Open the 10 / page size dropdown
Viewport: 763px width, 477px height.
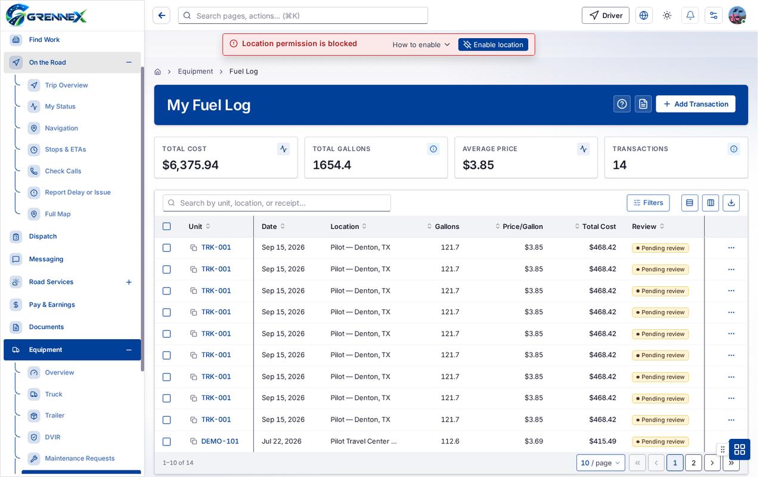[x=601, y=463]
